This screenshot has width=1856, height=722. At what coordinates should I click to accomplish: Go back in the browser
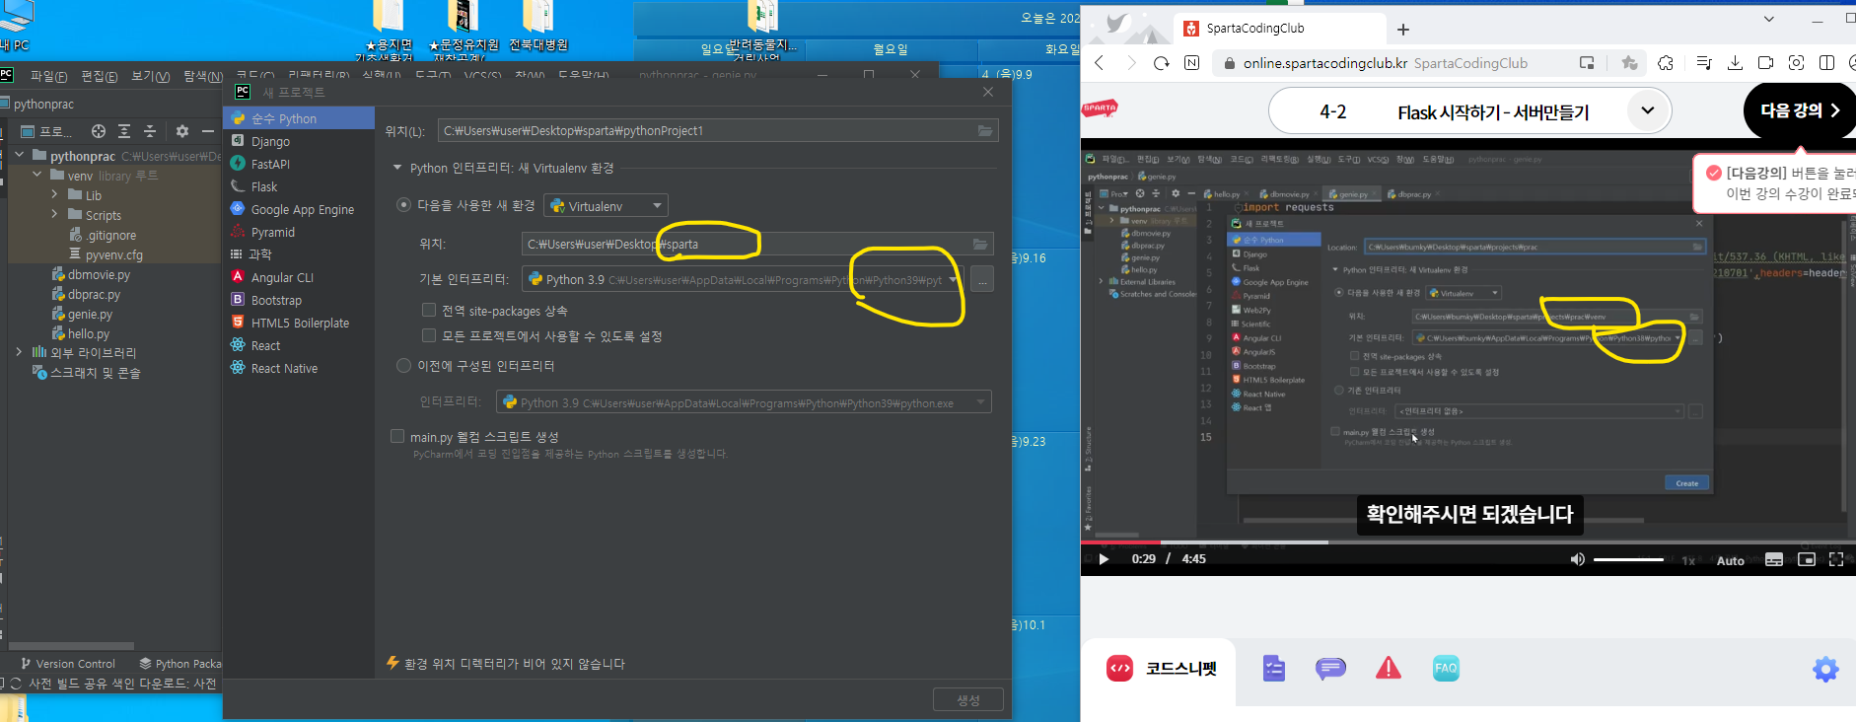click(x=1100, y=63)
